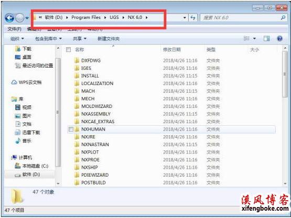Sort by 类型 column header

[x=211, y=50]
